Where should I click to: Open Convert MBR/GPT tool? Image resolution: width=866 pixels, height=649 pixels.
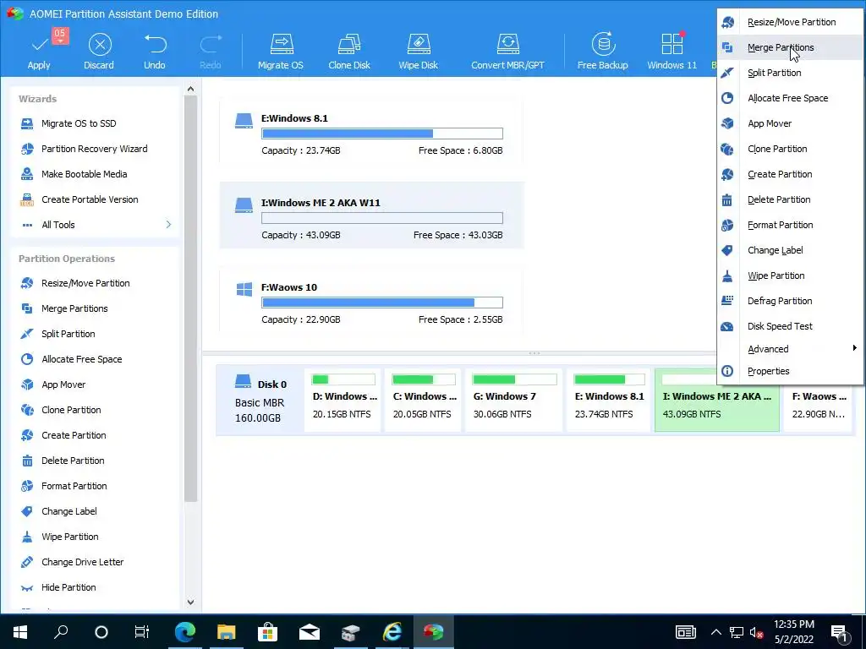(x=507, y=52)
